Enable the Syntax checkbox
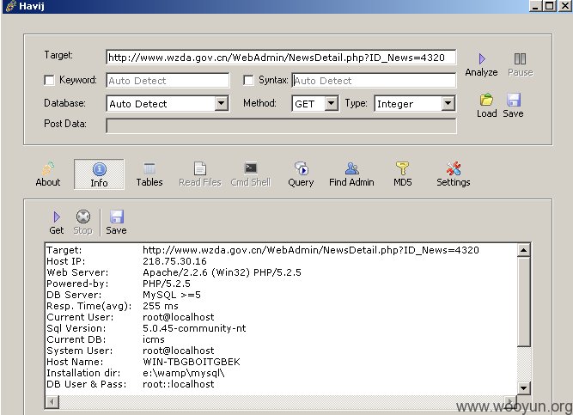Screen dimensions: 573x415 (x=248, y=80)
